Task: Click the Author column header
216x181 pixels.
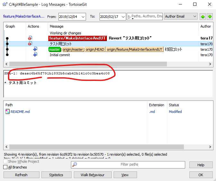Action: [205, 26]
